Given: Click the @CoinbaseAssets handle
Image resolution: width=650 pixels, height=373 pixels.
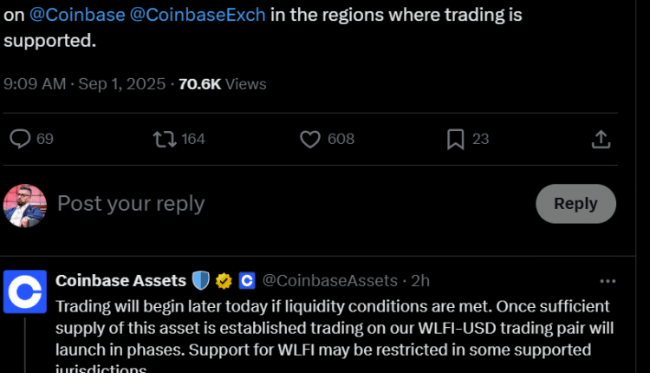Looking at the screenshot, I should (329, 281).
